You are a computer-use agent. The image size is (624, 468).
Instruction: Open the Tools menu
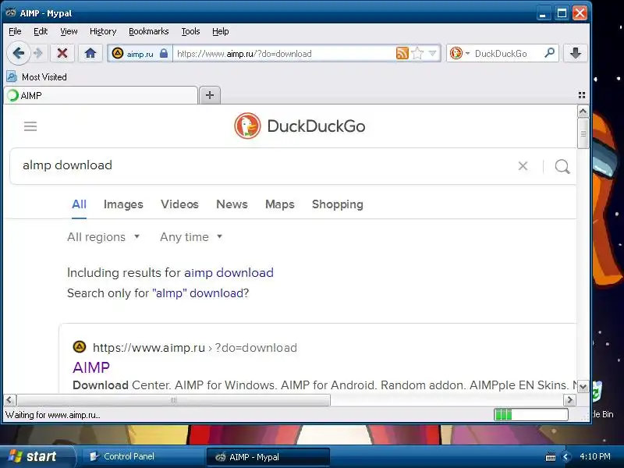tap(190, 31)
